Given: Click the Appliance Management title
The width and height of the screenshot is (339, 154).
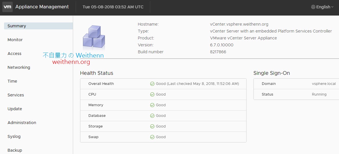Looking at the screenshot, I should pyautogui.click(x=42, y=7).
